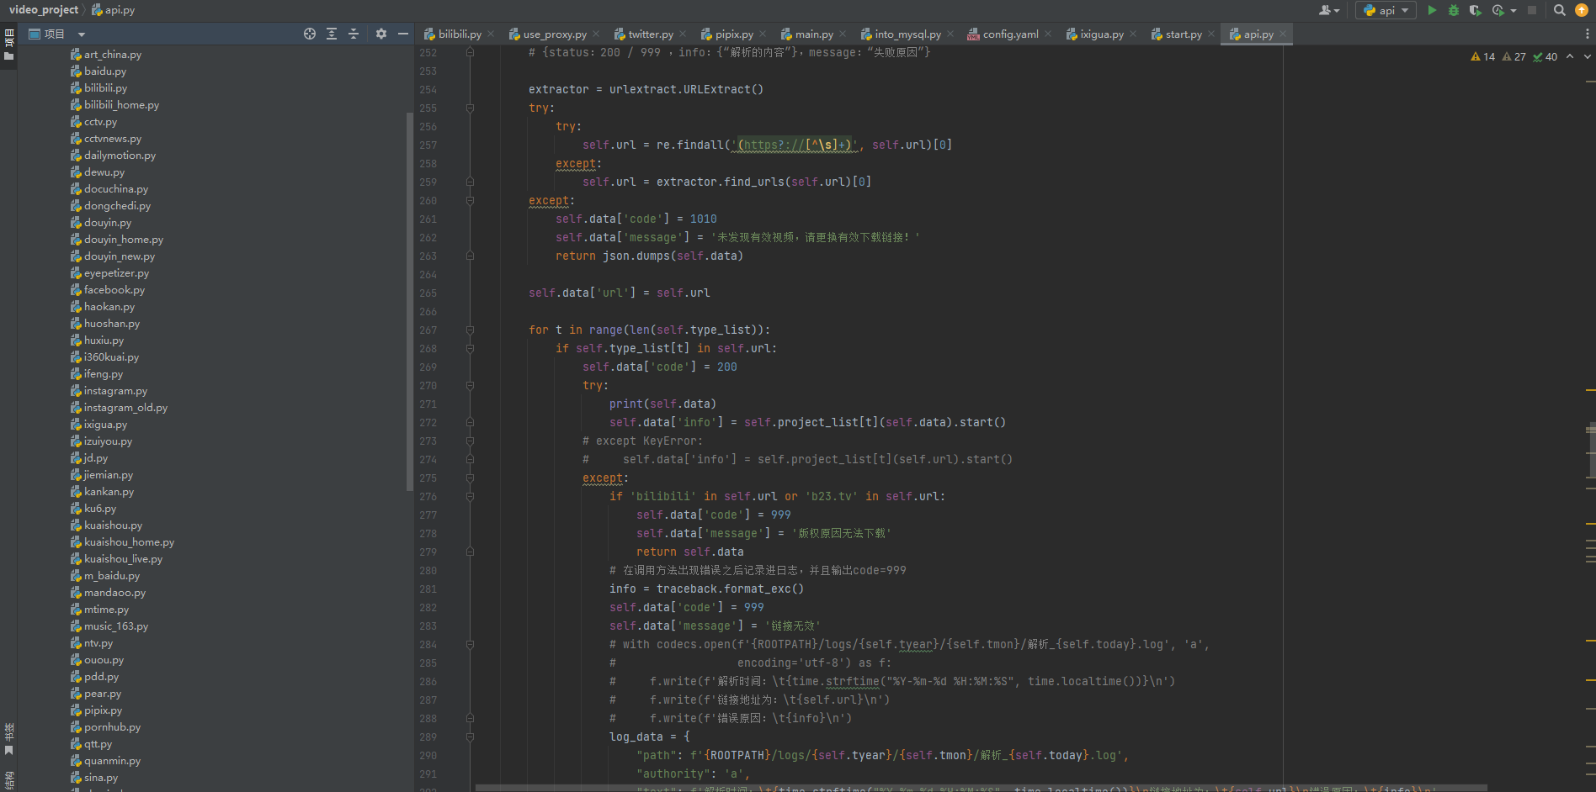Close the config.yaml tab
This screenshot has height=792, width=1596.
pyautogui.click(x=1048, y=34)
